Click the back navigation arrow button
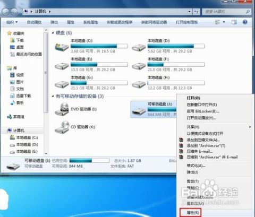 click(5, 12)
